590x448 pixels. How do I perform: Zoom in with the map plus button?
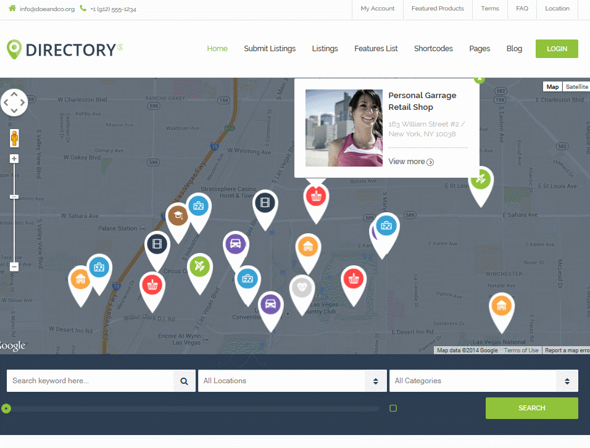tap(14, 159)
